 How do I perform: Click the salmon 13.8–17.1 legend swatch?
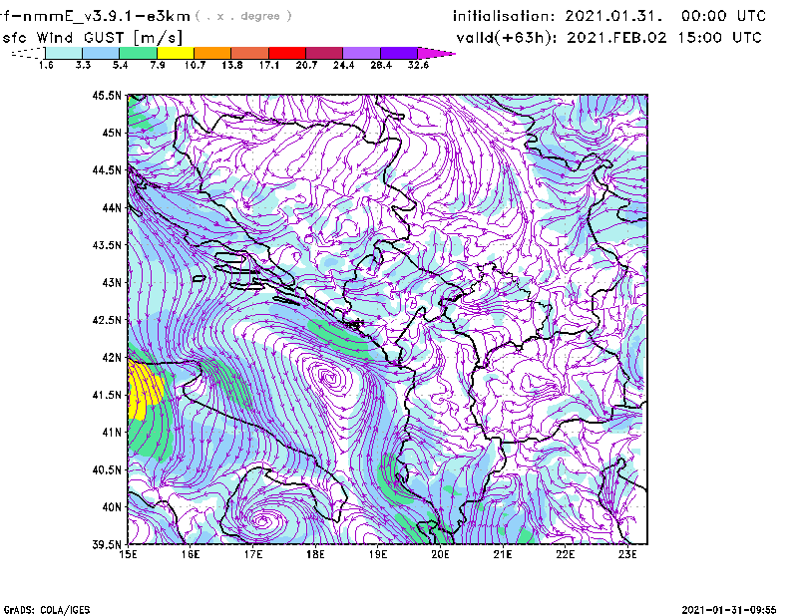pyautogui.click(x=250, y=53)
